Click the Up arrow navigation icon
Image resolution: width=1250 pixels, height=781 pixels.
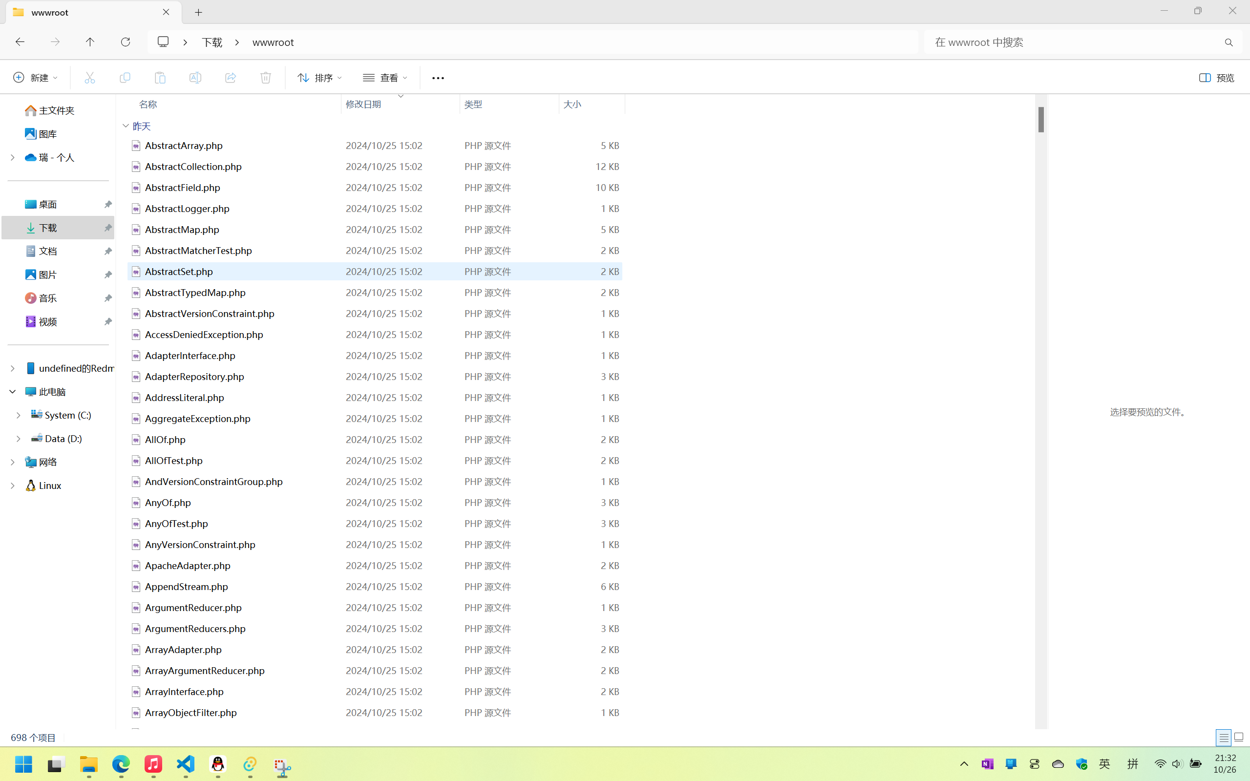[90, 42]
